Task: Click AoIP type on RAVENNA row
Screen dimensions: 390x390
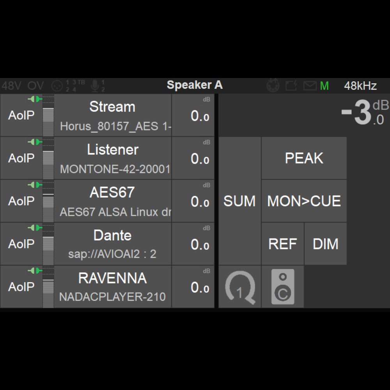Action: pos(21,287)
